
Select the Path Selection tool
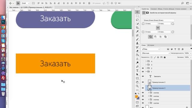click(137, 74)
